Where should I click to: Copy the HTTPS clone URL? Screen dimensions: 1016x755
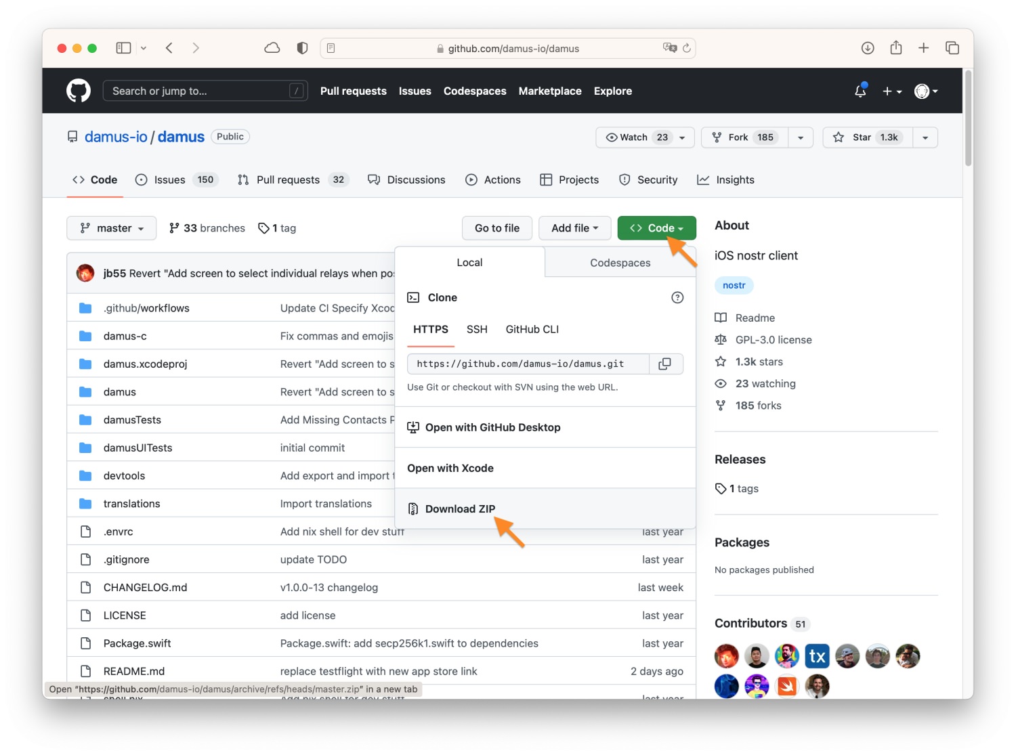pyautogui.click(x=665, y=364)
